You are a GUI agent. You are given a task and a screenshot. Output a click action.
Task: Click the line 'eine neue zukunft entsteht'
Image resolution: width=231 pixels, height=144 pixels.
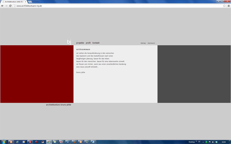coord(87,67)
